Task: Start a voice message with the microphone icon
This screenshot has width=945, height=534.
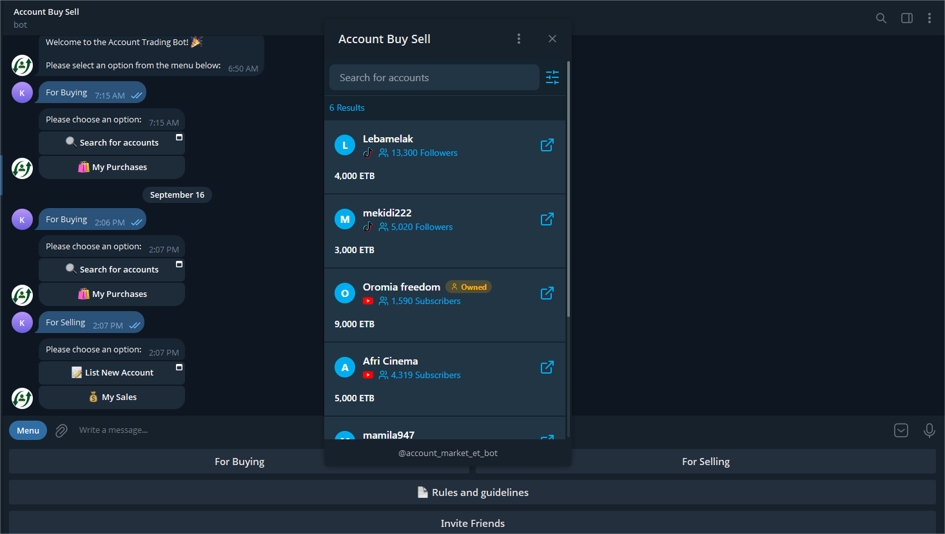Action: pos(929,430)
